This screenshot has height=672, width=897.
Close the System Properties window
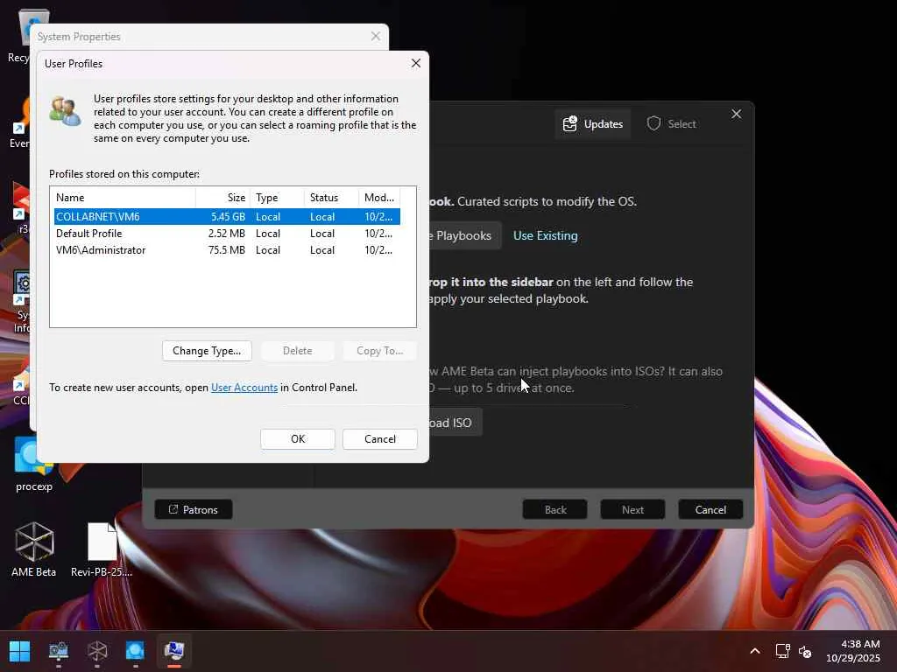375,37
